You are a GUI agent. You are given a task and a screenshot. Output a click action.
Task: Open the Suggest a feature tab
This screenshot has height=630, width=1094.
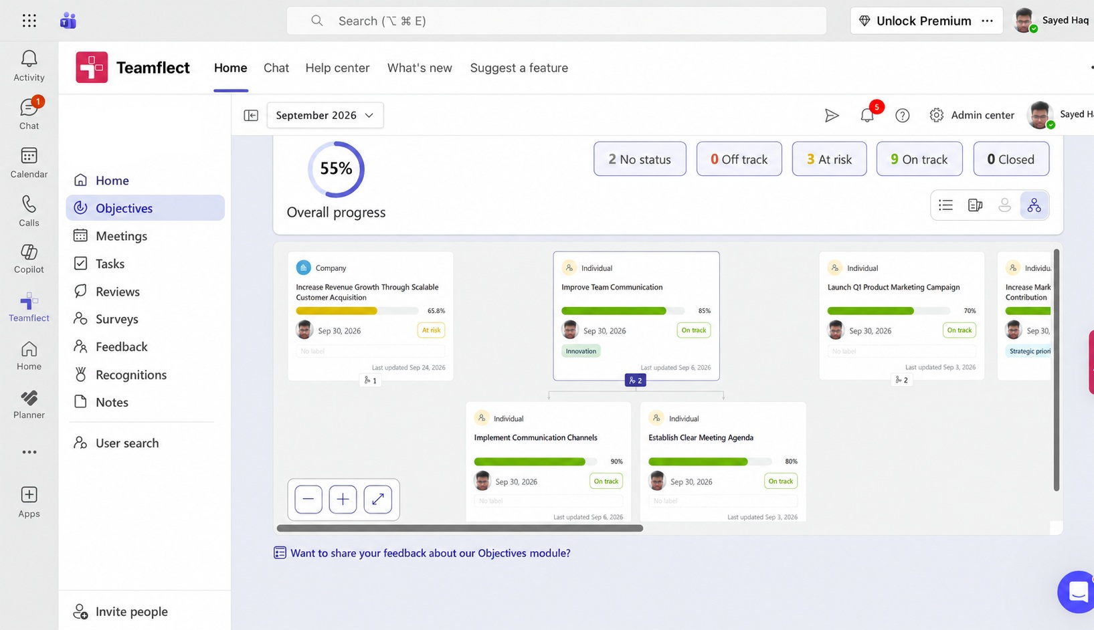click(x=519, y=68)
